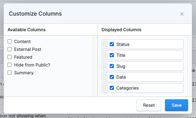Screen dimensions: 196x118
Task: Check the External Post column
Action: pos(10,49)
